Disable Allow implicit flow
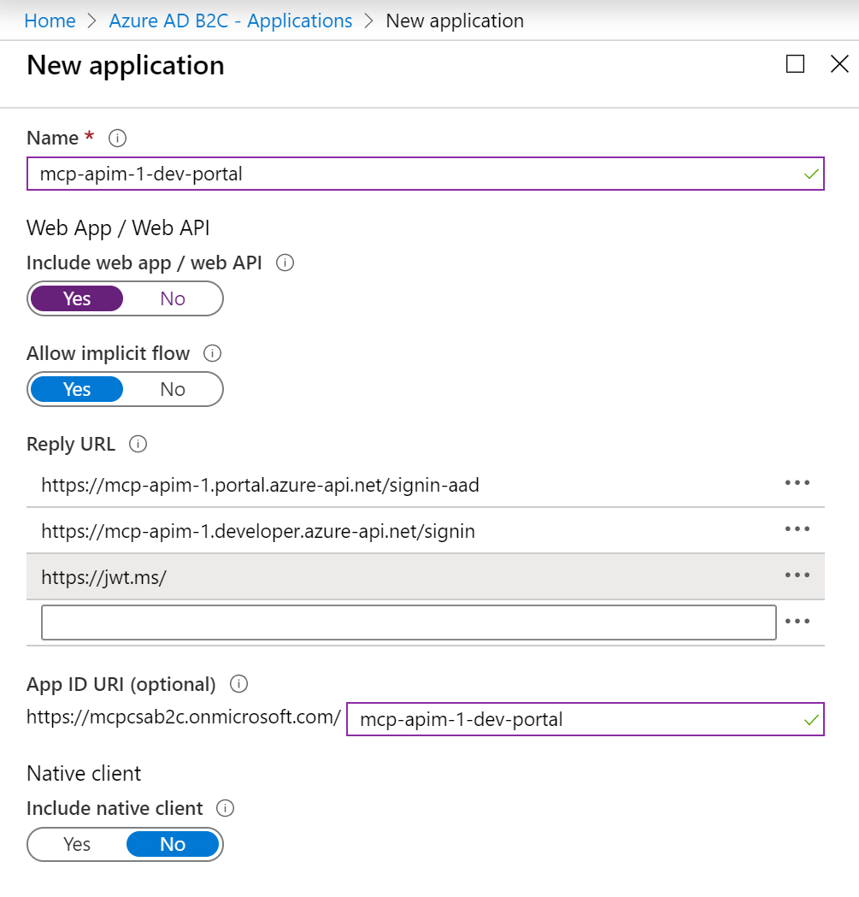The width and height of the screenshot is (859, 897). pyautogui.click(x=172, y=389)
